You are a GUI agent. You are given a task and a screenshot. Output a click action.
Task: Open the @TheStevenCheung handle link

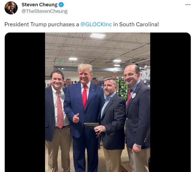[x=45, y=11]
